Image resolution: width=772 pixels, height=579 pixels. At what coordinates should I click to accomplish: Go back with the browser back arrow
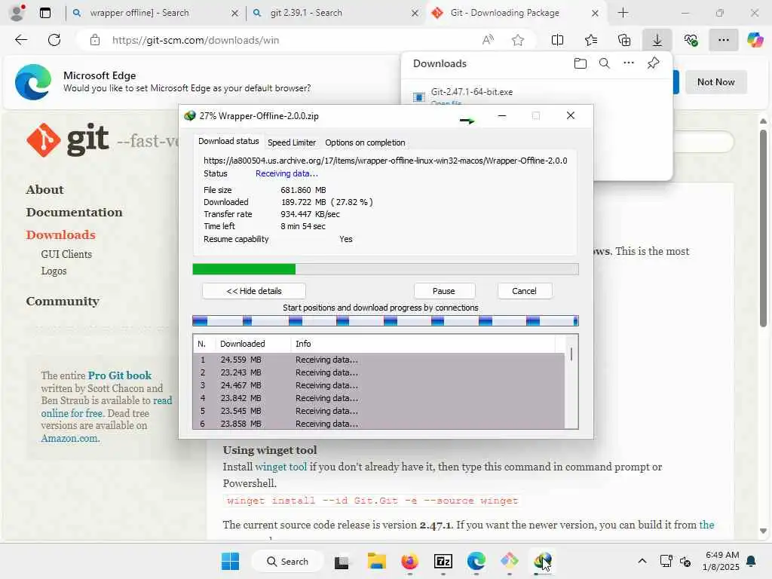tap(21, 40)
